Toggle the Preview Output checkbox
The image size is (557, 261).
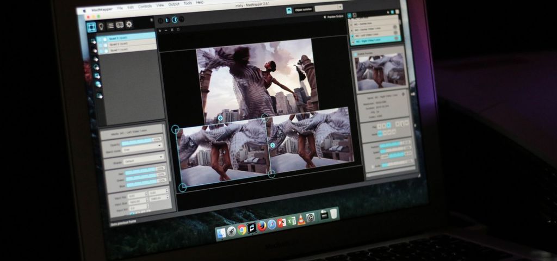tap(324, 17)
